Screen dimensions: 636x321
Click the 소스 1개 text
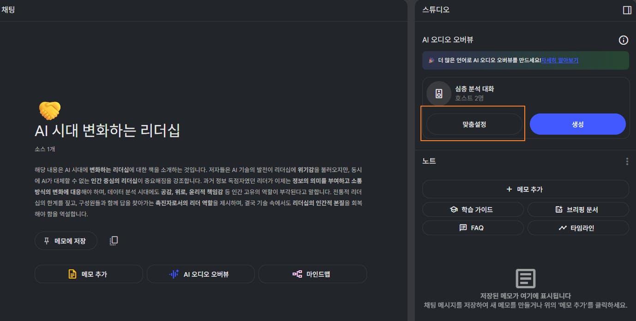point(45,149)
